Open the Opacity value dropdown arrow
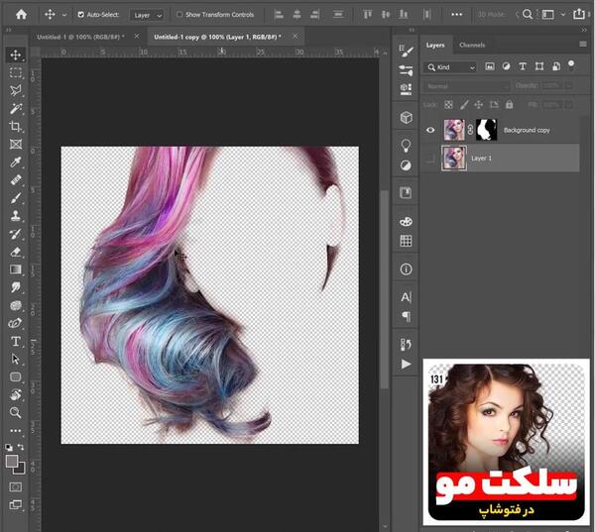This screenshot has width=595, height=532. (x=568, y=86)
